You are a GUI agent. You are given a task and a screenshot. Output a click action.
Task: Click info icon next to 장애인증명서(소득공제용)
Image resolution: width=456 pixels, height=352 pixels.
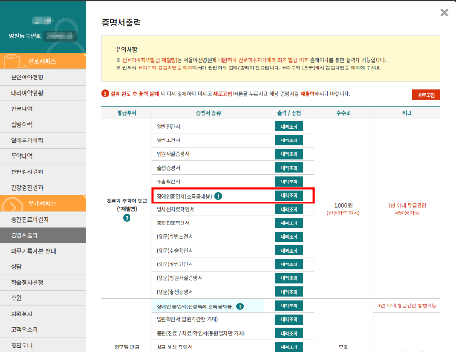218,196
